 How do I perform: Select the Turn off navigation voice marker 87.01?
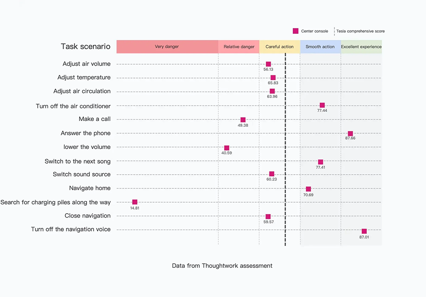click(x=364, y=231)
